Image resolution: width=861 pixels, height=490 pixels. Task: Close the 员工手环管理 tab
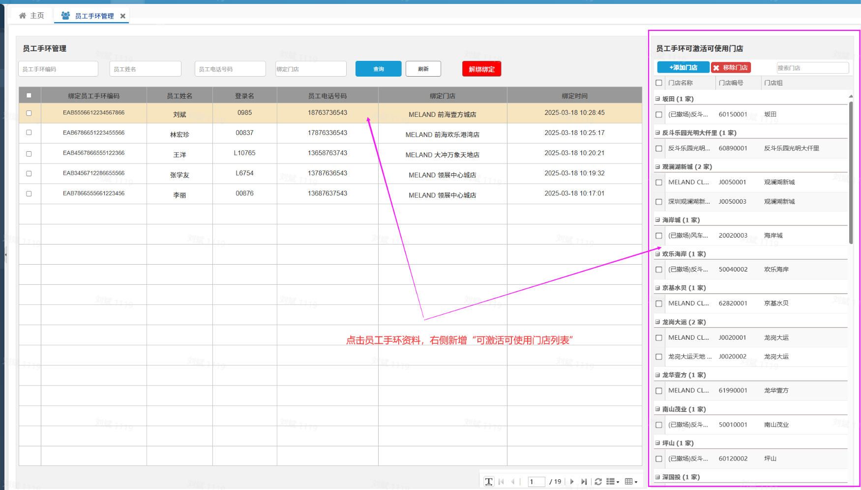tap(123, 16)
